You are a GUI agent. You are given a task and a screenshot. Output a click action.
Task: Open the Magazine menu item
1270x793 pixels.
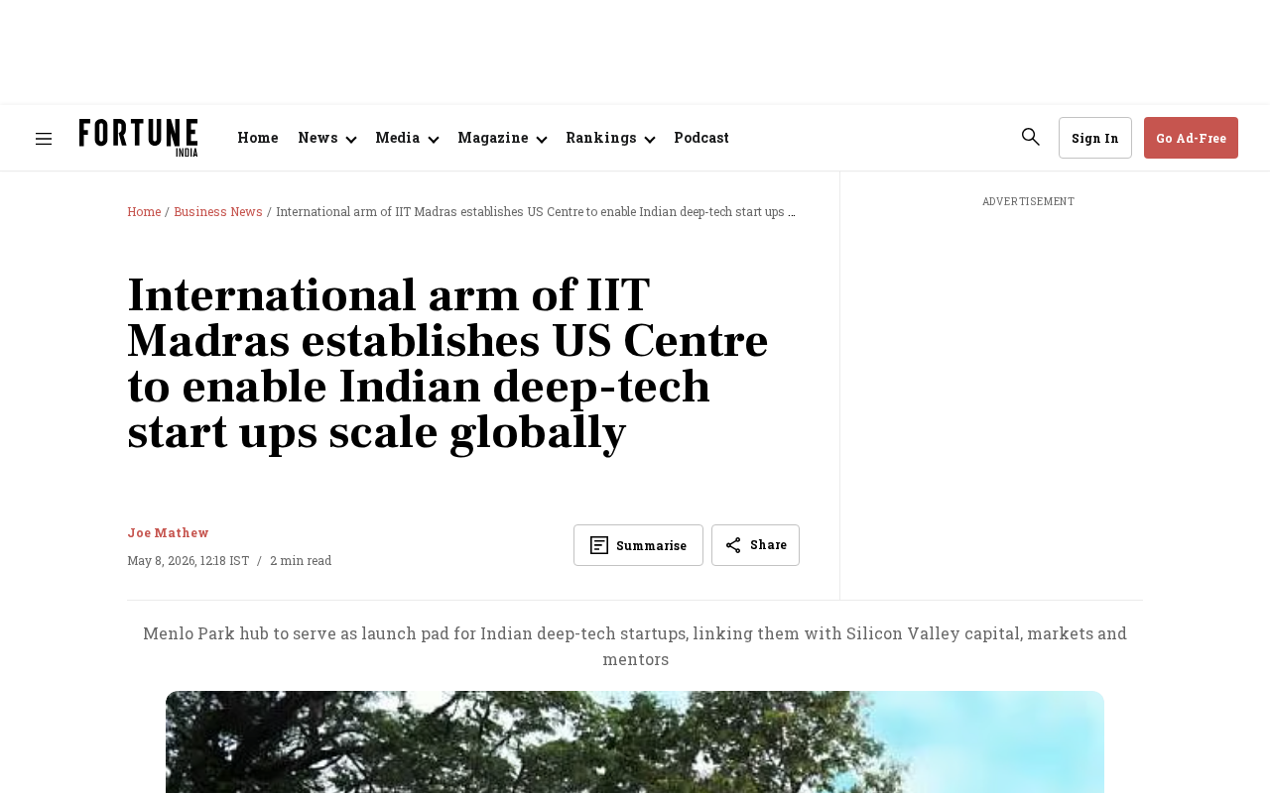click(x=493, y=138)
